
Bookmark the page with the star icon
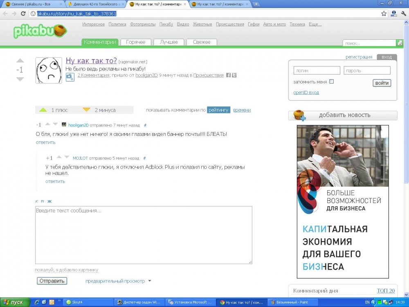[384, 14]
